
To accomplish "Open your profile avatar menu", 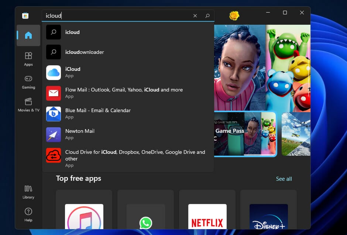I will 233,15.
